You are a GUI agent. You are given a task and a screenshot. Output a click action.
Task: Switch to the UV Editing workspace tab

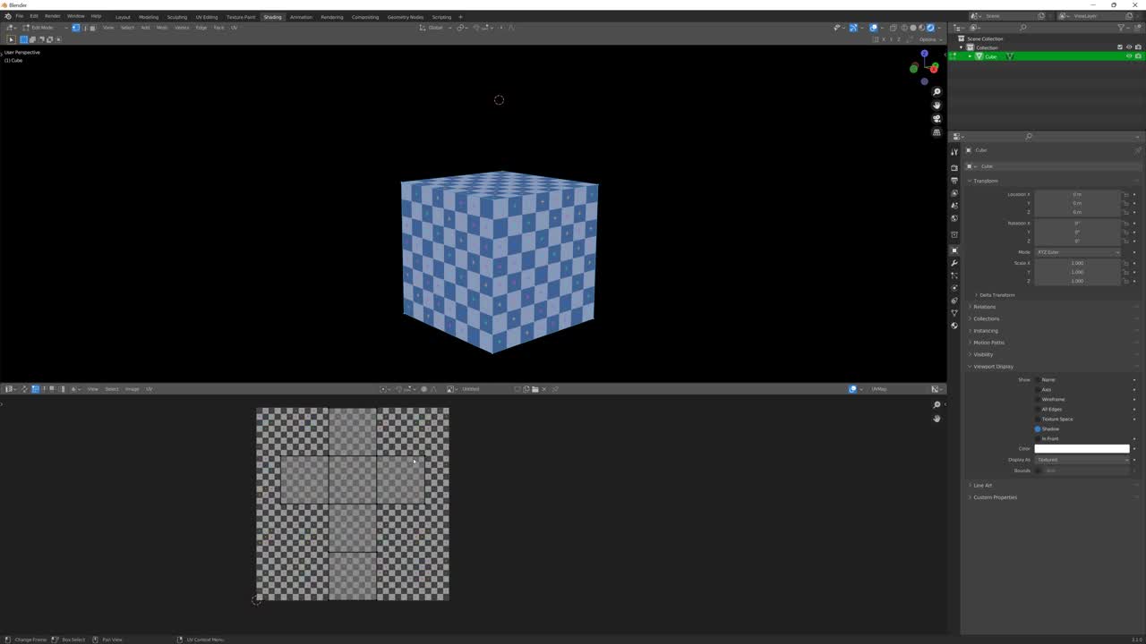tap(207, 16)
